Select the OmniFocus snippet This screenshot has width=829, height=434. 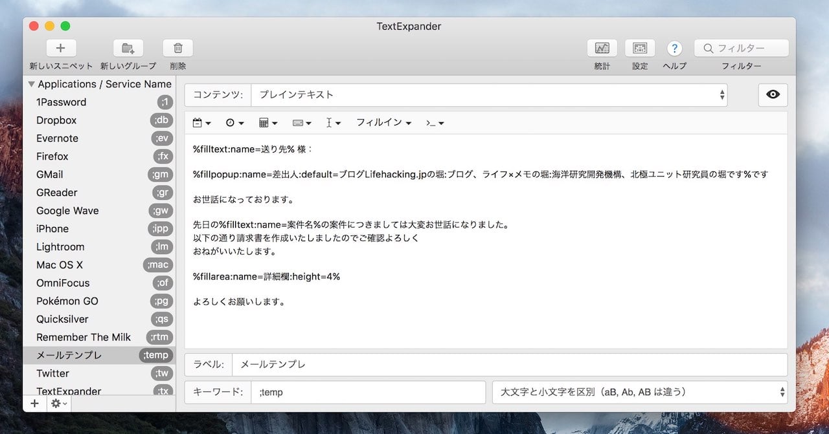point(99,283)
